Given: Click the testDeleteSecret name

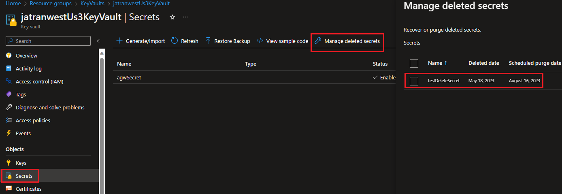Looking at the screenshot, I should [x=444, y=81].
